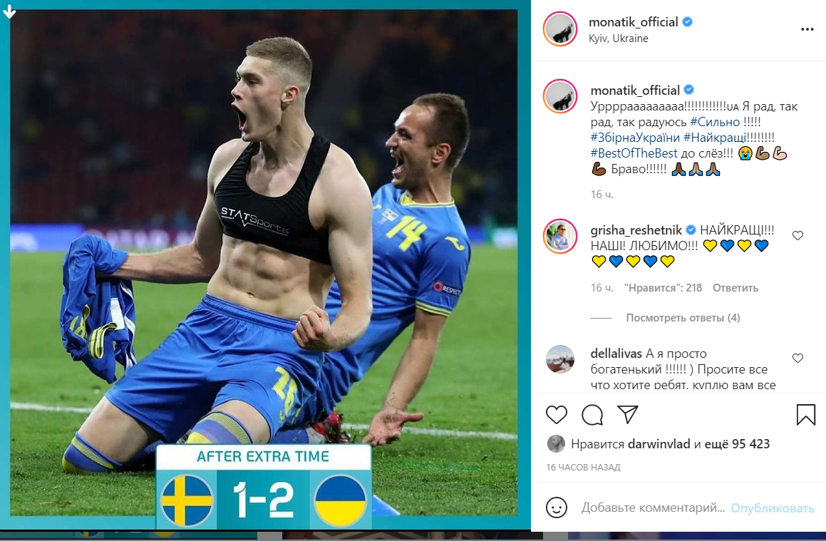Open the #ЗбірнаУкраїни hashtag

tap(635, 138)
